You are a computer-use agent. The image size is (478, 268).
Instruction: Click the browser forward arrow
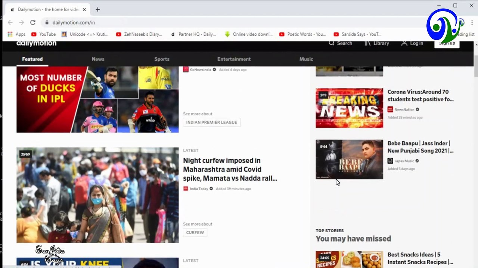click(x=21, y=22)
